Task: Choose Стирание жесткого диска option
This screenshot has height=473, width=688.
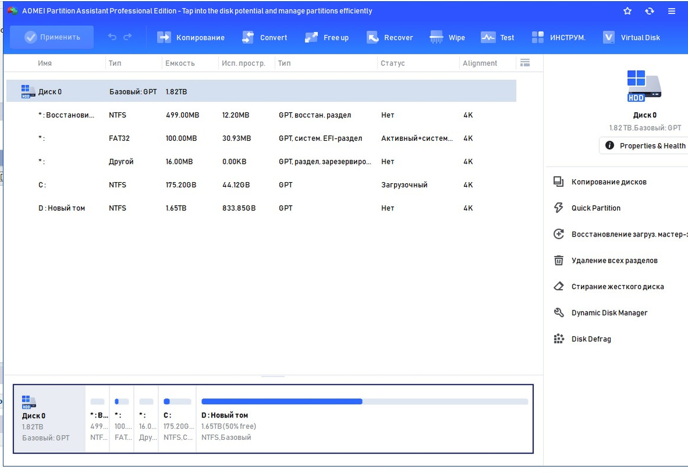Action: 618,287
